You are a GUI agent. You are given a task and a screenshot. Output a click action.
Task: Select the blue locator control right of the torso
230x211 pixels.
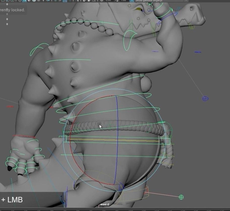[205, 99]
